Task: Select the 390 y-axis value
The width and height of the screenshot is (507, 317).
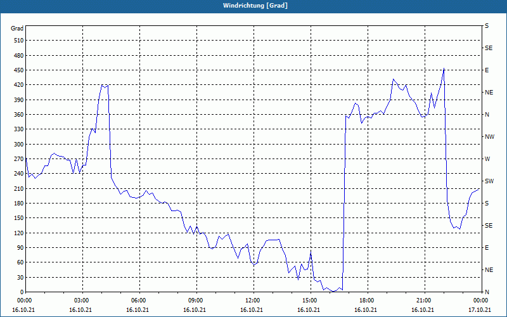Action: tap(19, 100)
